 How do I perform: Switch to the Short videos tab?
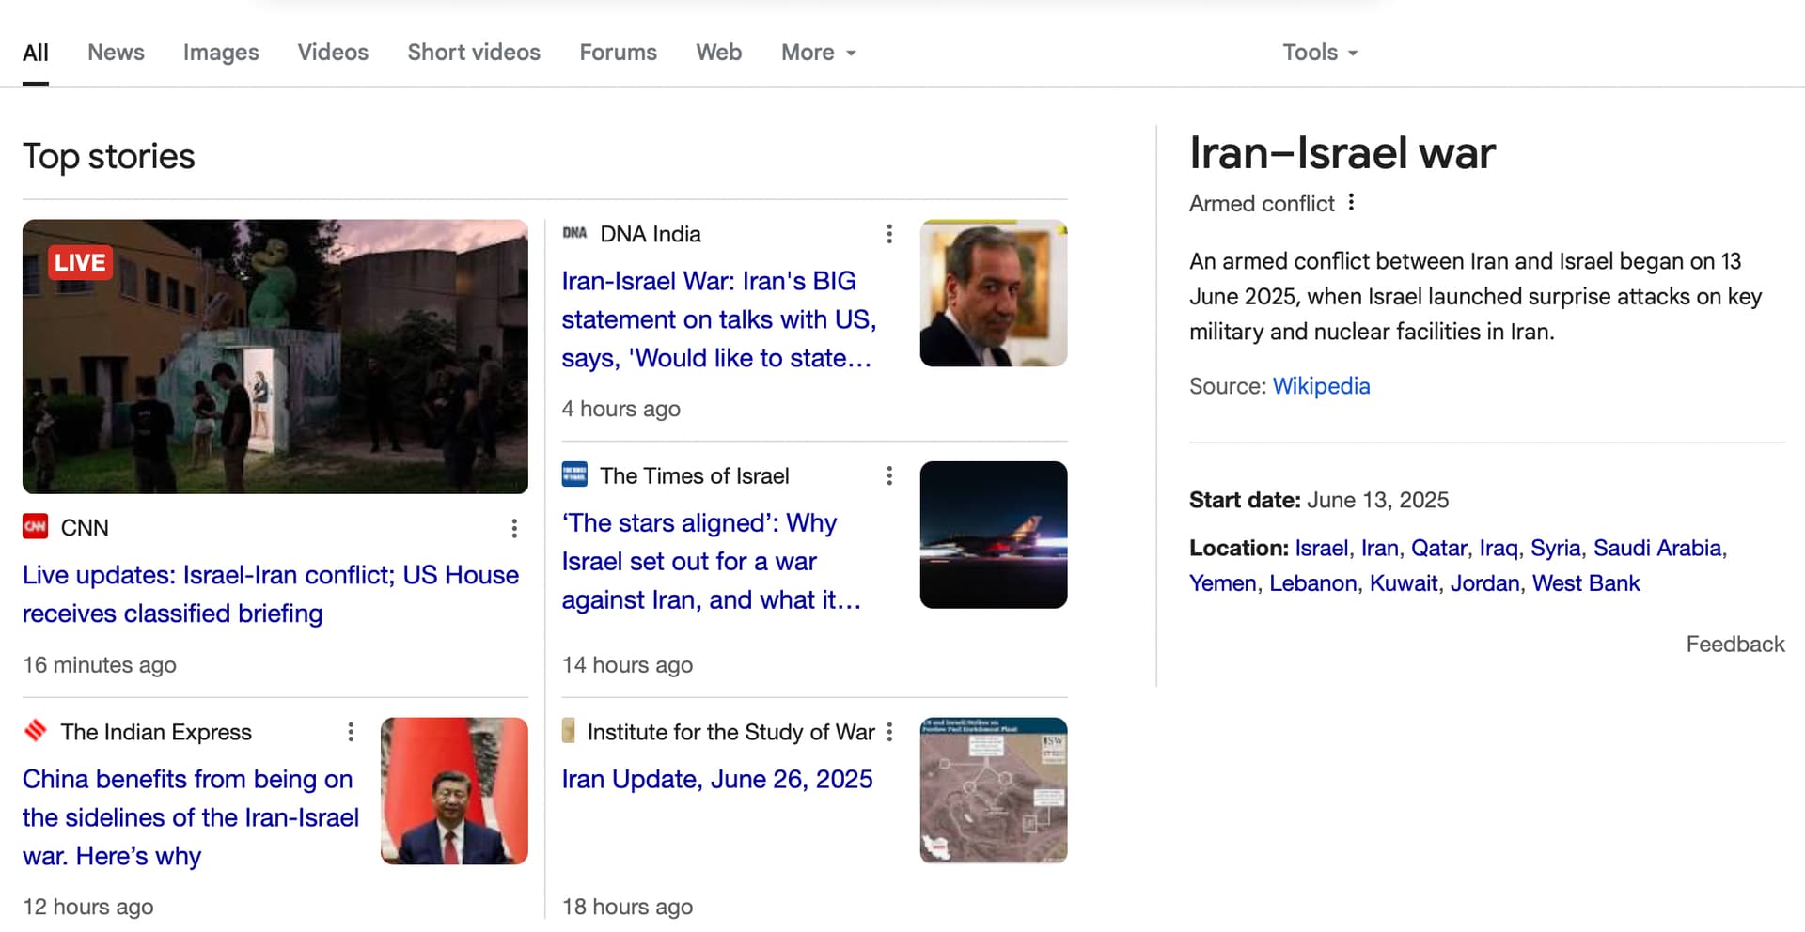click(474, 53)
